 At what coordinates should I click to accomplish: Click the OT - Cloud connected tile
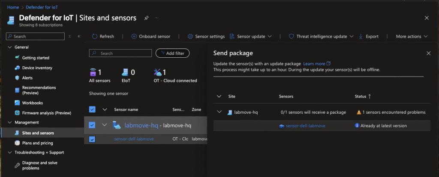(175, 76)
